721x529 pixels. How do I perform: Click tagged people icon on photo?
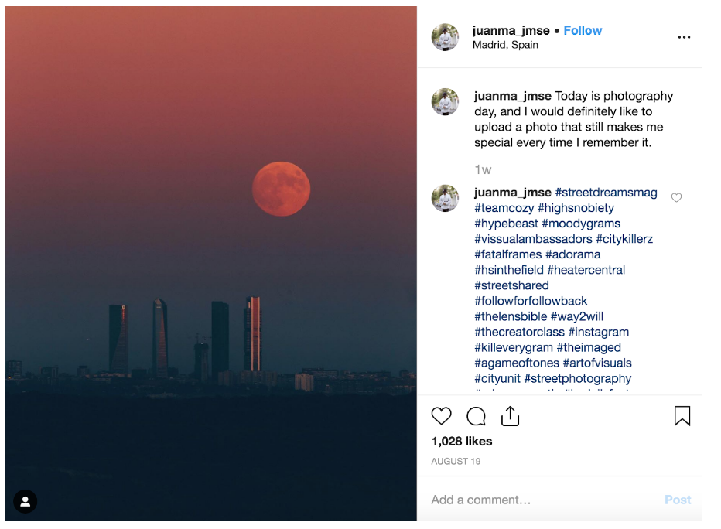coord(26,501)
